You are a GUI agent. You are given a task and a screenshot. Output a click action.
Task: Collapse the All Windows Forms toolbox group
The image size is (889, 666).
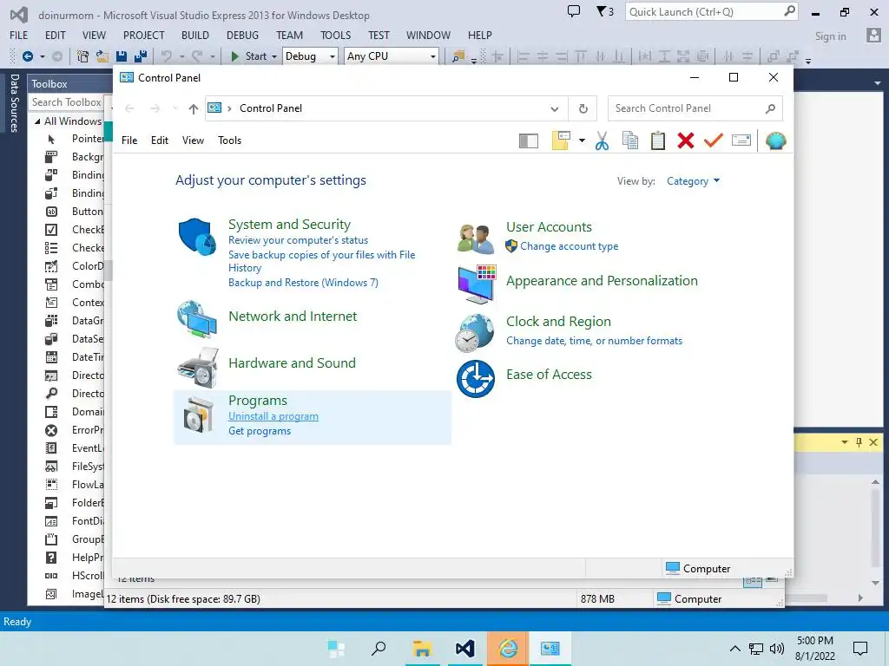point(37,121)
